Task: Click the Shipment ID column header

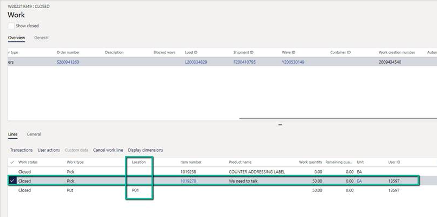Action: coord(243,52)
